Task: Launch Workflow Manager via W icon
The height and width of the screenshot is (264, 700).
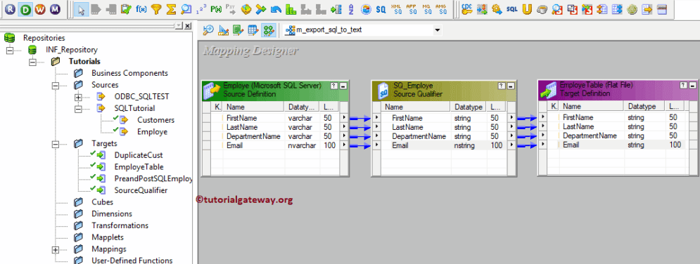Action: click(40, 9)
